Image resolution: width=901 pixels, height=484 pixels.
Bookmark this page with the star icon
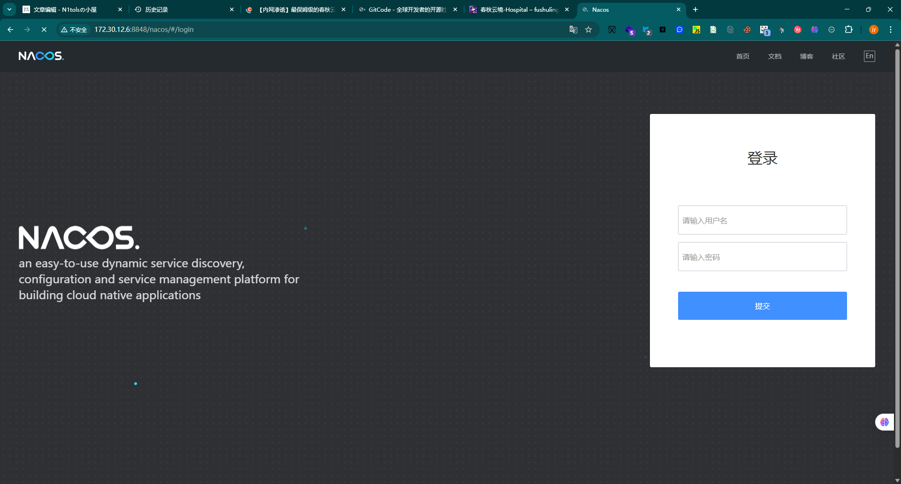click(588, 30)
